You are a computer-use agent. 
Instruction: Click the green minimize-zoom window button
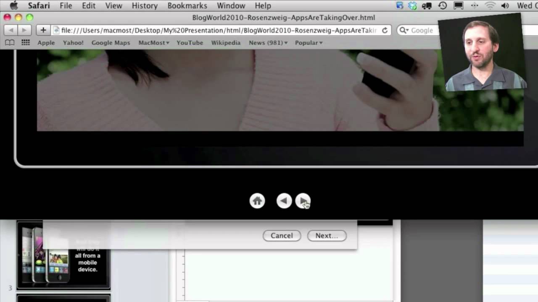[x=29, y=17]
